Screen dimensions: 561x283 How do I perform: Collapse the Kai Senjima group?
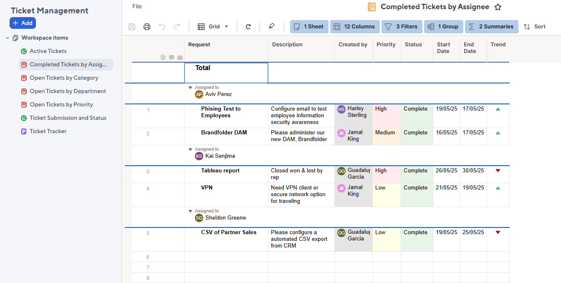[x=190, y=149]
